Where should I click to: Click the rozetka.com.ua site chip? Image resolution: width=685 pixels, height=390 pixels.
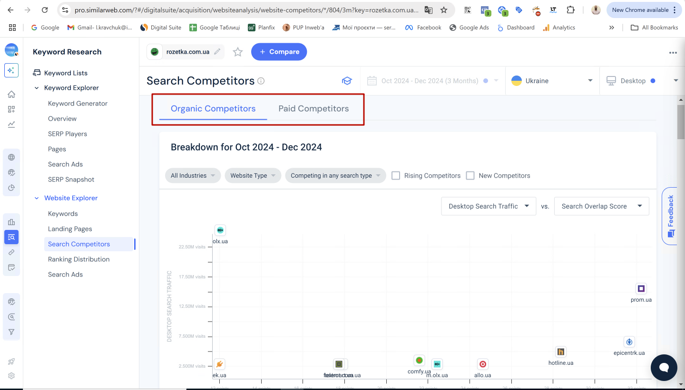pos(186,52)
